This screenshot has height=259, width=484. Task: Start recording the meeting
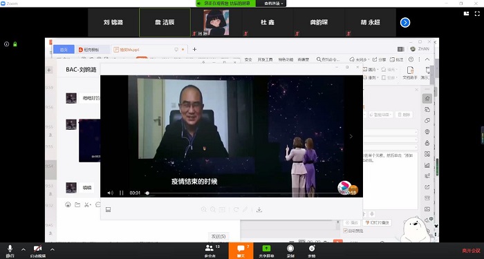[x=290, y=251]
